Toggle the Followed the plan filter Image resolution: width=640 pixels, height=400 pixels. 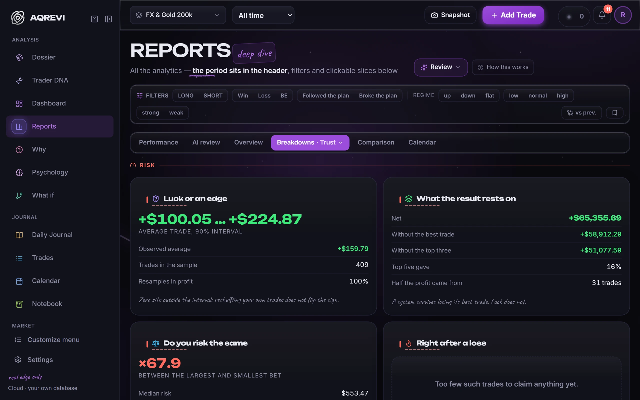coord(325,95)
